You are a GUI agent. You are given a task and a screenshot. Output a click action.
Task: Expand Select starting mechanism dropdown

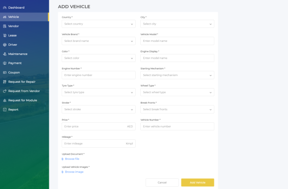[x=177, y=75]
